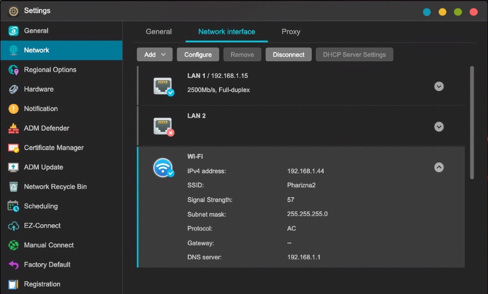Click the Network globe icon in sidebar

click(13, 50)
